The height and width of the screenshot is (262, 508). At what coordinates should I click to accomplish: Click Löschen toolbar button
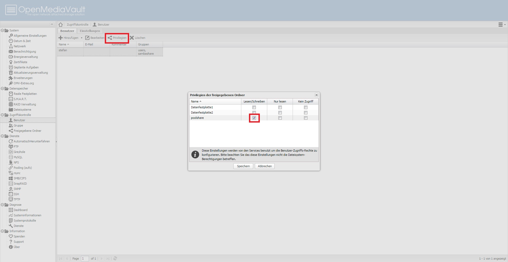pyautogui.click(x=138, y=38)
